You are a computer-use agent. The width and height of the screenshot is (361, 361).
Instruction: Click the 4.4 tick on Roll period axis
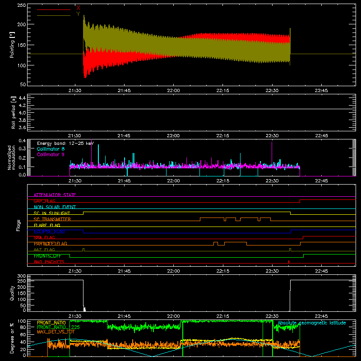point(22,98)
